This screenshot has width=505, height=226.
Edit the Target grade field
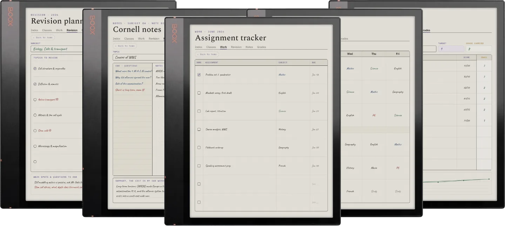tap(451, 49)
